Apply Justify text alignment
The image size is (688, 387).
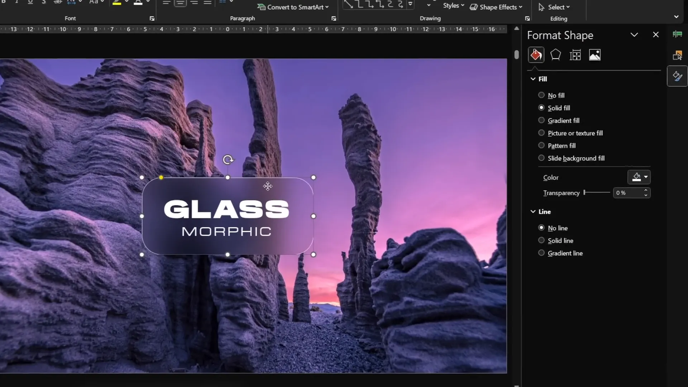pos(207,3)
